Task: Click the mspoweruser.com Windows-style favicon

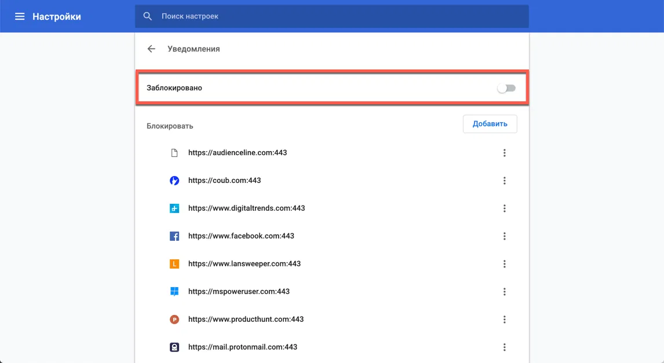Action: pyautogui.click(x=174, y=291)
